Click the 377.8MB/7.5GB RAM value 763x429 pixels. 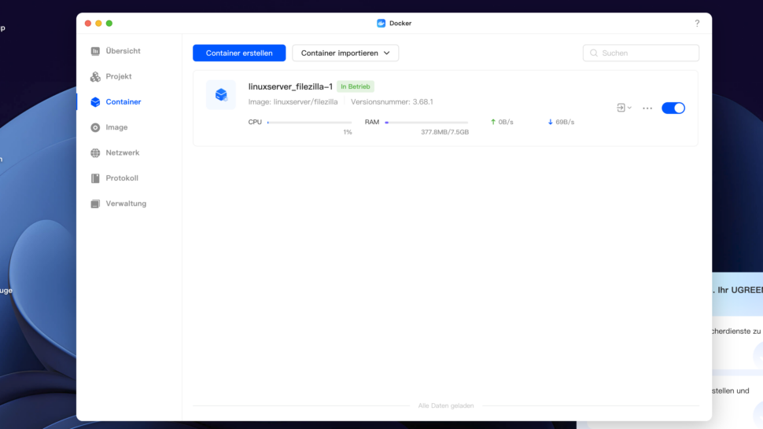pyautogui.click(x=444, y=132)
